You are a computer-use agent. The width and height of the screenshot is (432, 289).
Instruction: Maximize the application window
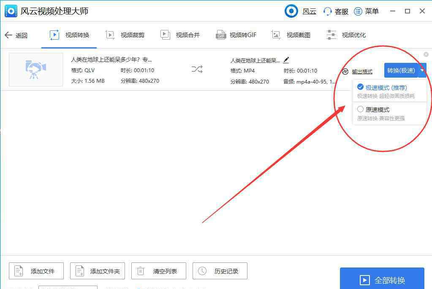click(x=408, y=11)
